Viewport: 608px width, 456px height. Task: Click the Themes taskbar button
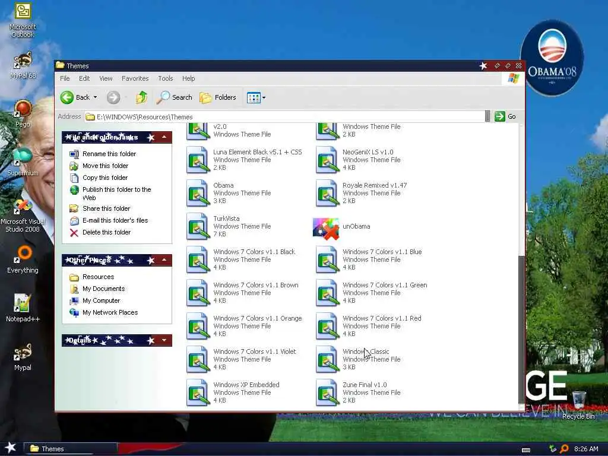coord(70,449)
